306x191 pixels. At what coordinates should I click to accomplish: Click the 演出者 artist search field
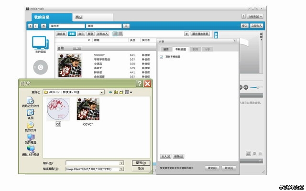[x=67, y=26]
